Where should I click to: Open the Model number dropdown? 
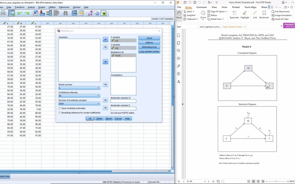[98, 88]
